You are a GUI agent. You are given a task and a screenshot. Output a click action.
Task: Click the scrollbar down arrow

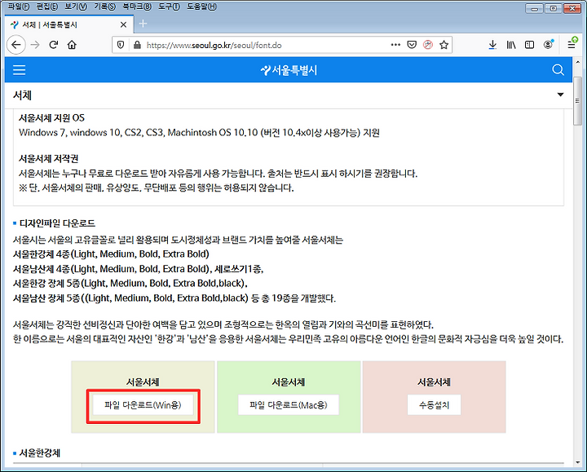[578, 463]
